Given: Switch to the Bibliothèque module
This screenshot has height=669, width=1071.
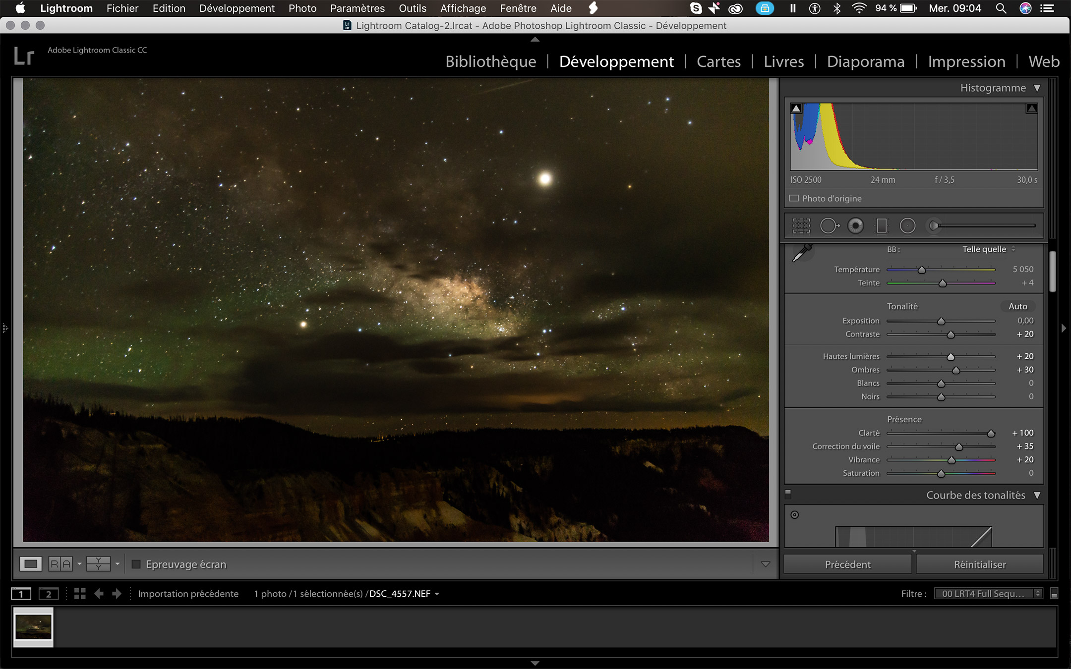Looking at the screenshot, I should click(490, 61).
